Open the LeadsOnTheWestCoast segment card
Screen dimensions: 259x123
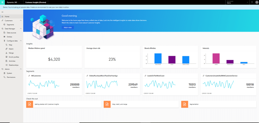pyautogui.click(x=170, y=84)
